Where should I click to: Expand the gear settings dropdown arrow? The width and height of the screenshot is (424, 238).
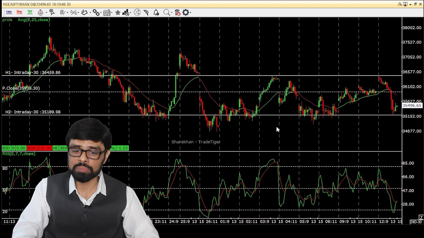[190, 13]
